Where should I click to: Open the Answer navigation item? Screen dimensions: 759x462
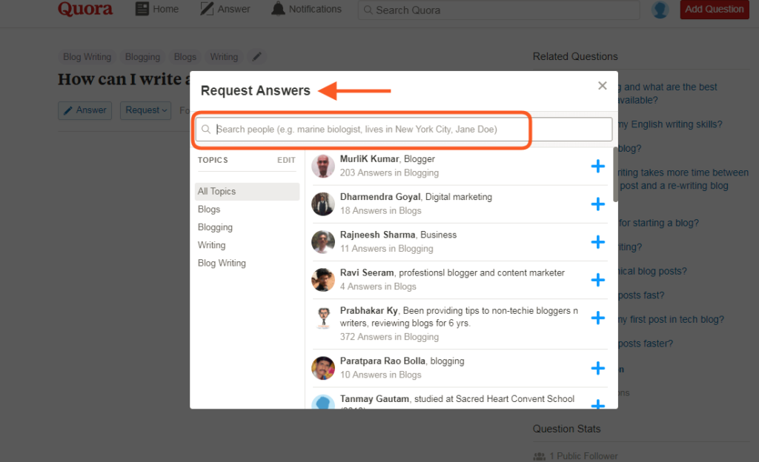225,9
